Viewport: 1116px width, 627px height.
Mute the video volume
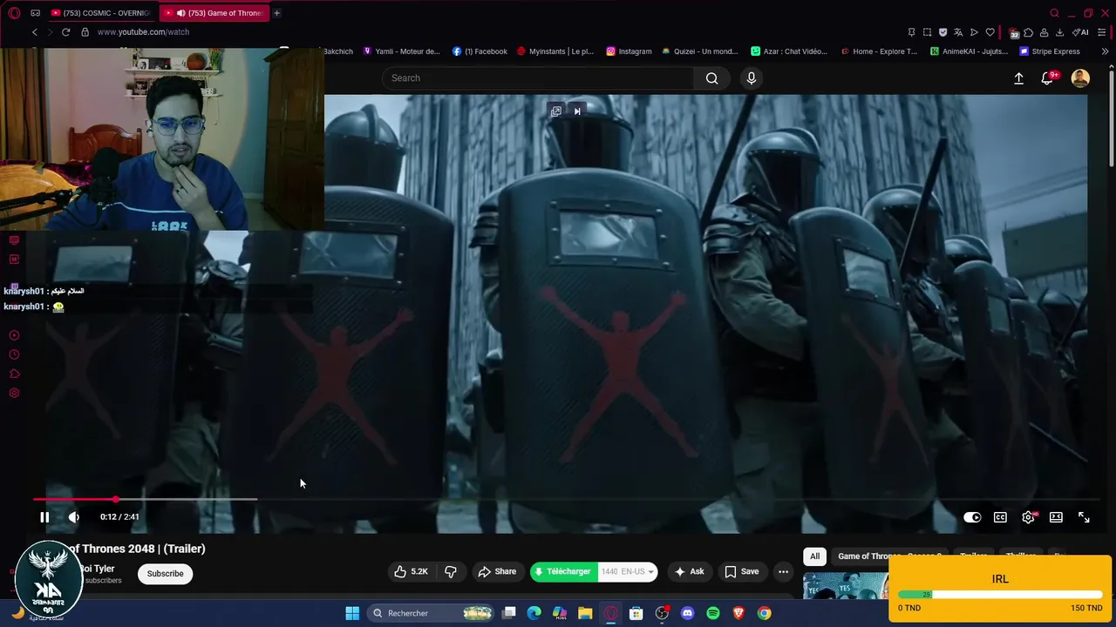[74, 517]
